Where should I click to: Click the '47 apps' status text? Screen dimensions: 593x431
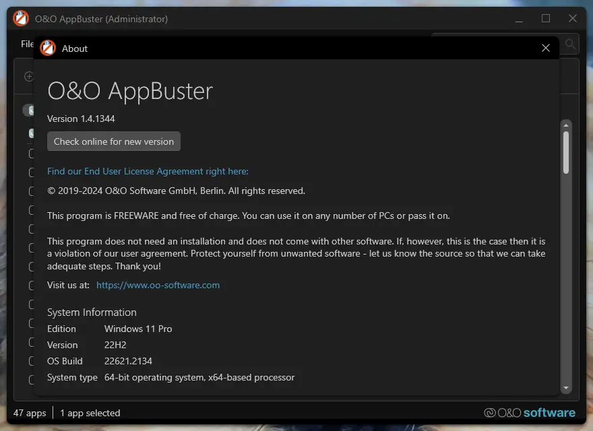(x=30, y=413)
